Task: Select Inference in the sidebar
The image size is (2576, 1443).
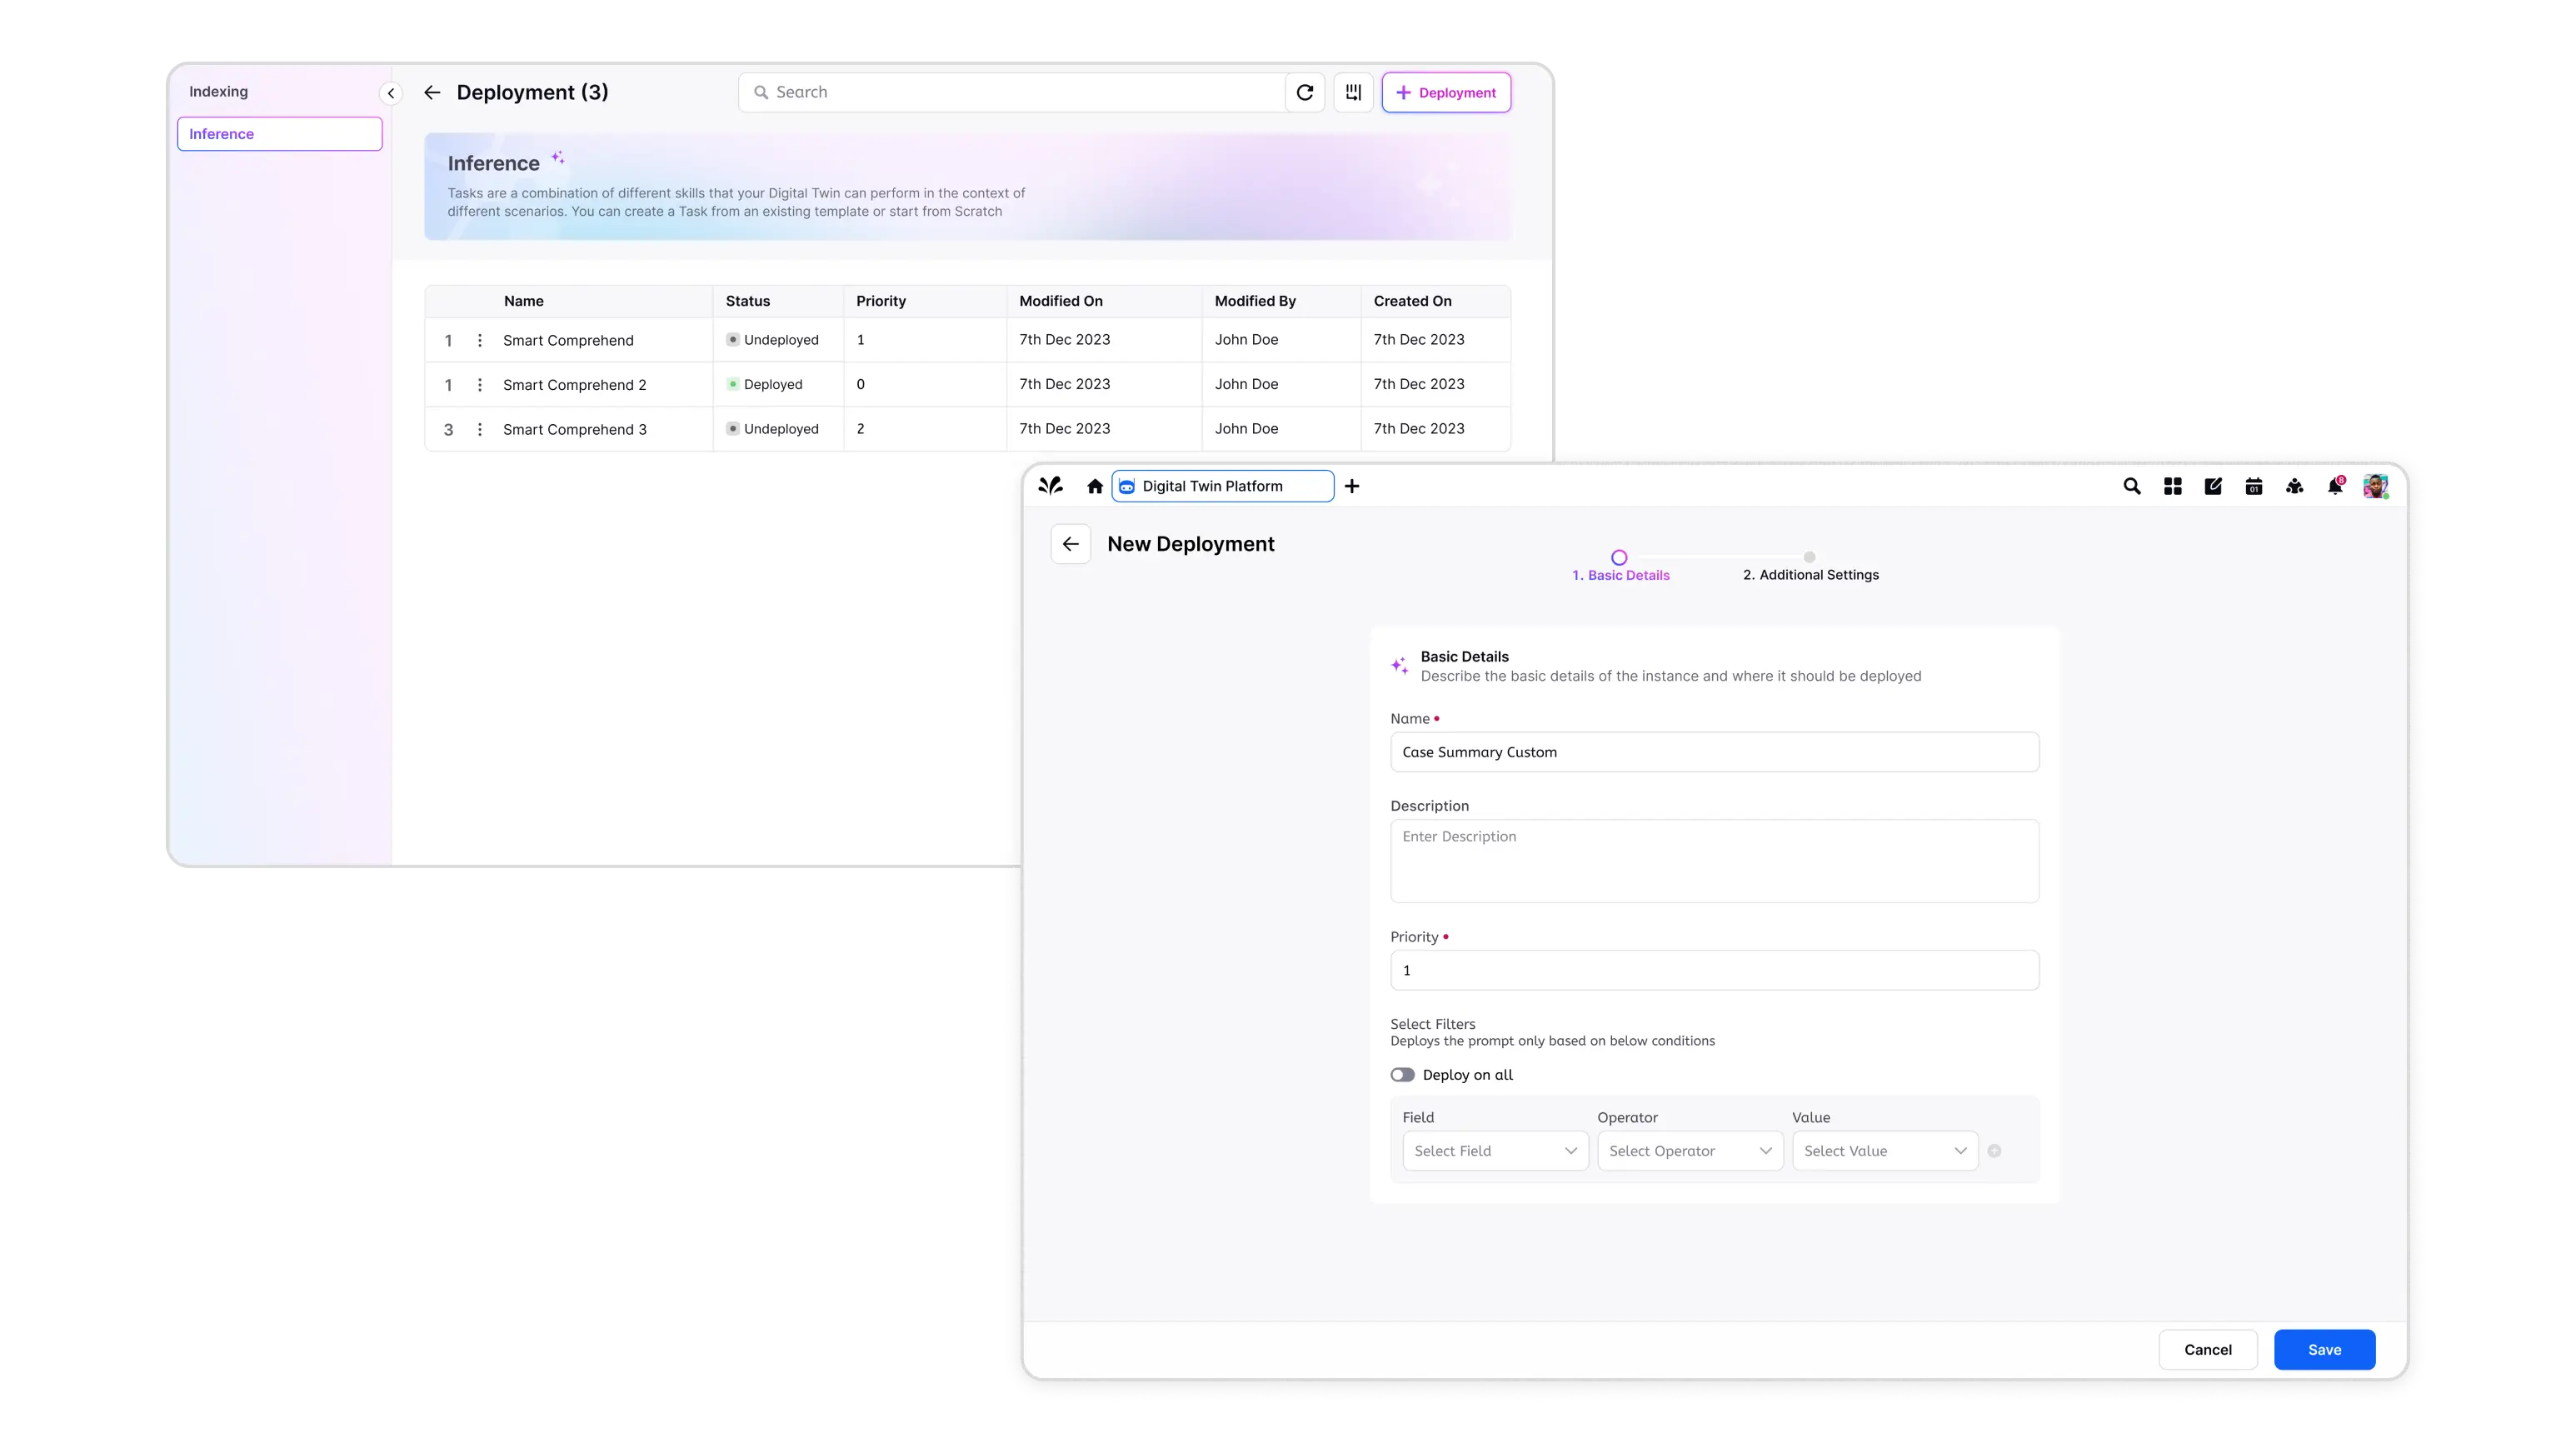Action: [280, 134]
